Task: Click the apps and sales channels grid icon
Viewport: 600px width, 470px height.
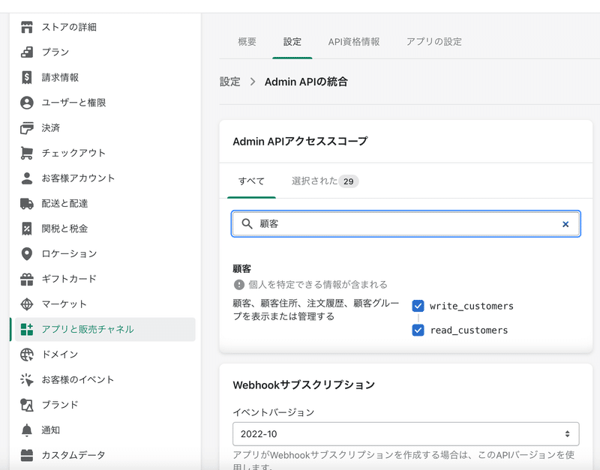Action: 27,329
